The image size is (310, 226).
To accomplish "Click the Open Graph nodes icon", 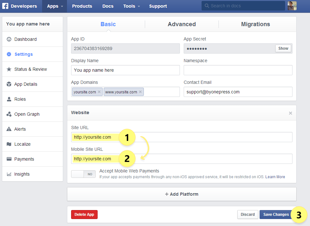I will (x=9, y=114).
